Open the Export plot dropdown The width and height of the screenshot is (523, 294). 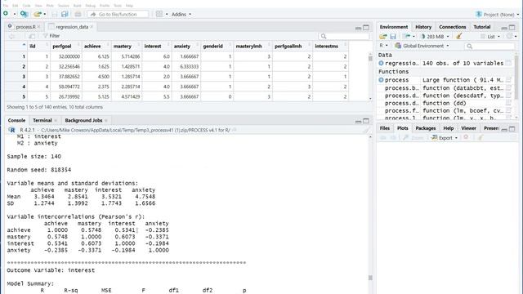coord(445,138)
